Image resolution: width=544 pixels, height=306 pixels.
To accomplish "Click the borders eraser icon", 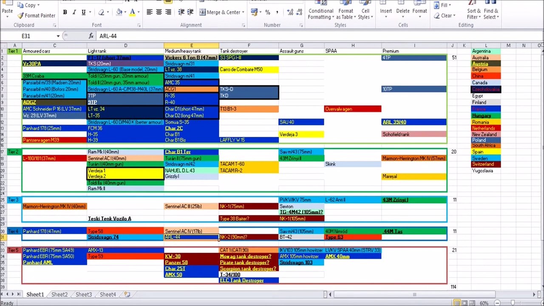I will [x=101, y=12].
